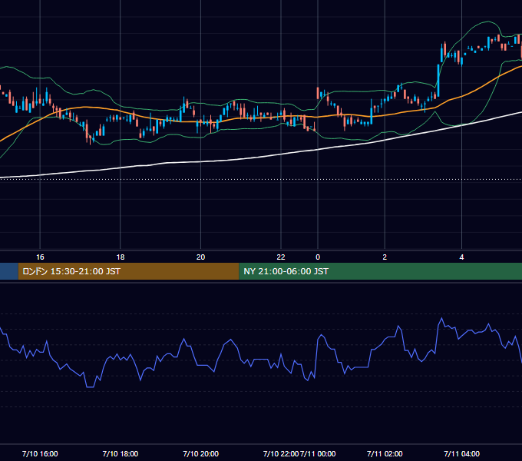Click the hour label 2 on price chart axis
The width and height of the screenshot is (522, 461).
point(385,257)
